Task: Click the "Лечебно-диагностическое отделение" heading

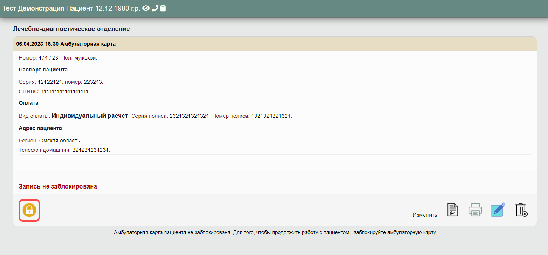Action: 71,29
